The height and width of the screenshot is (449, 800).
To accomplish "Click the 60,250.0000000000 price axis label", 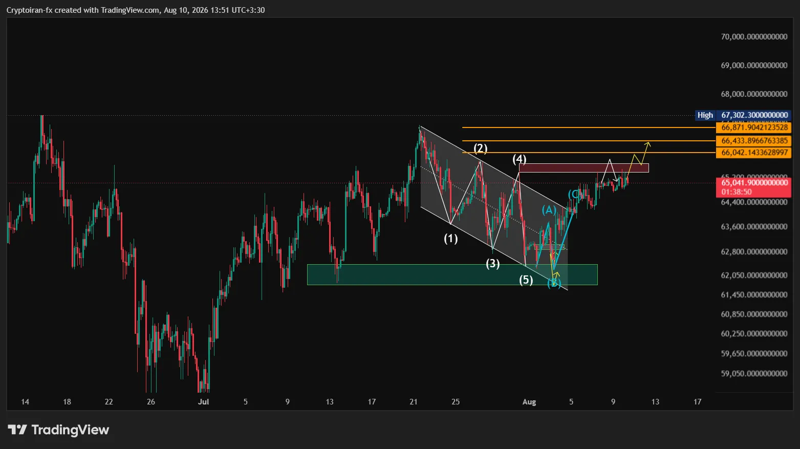I will 754,334.
